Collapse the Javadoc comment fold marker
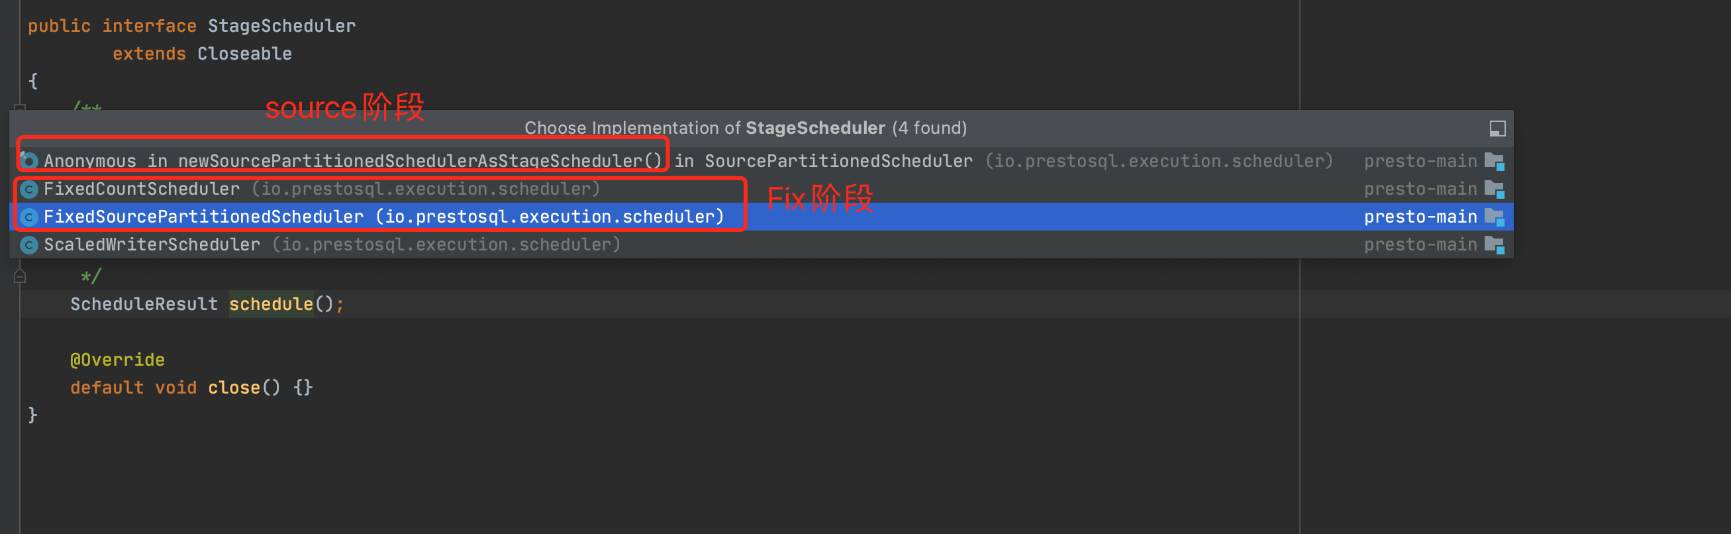Screen dimensions: 1731x534 (19, 276)
